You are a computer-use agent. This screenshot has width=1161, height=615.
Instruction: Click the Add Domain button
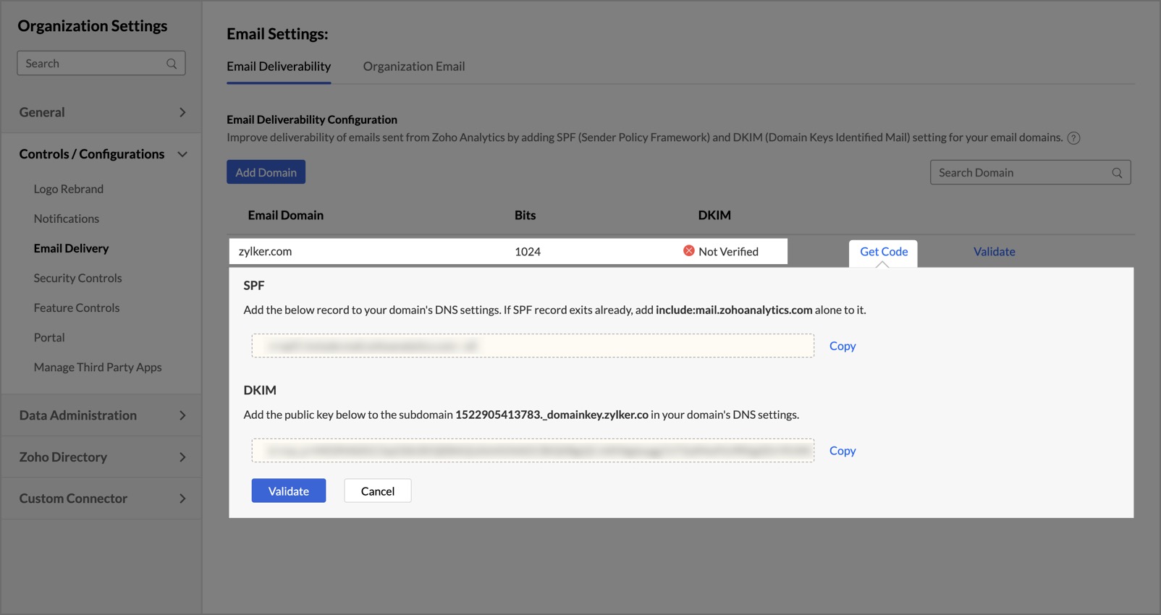(x=266, y=172)
